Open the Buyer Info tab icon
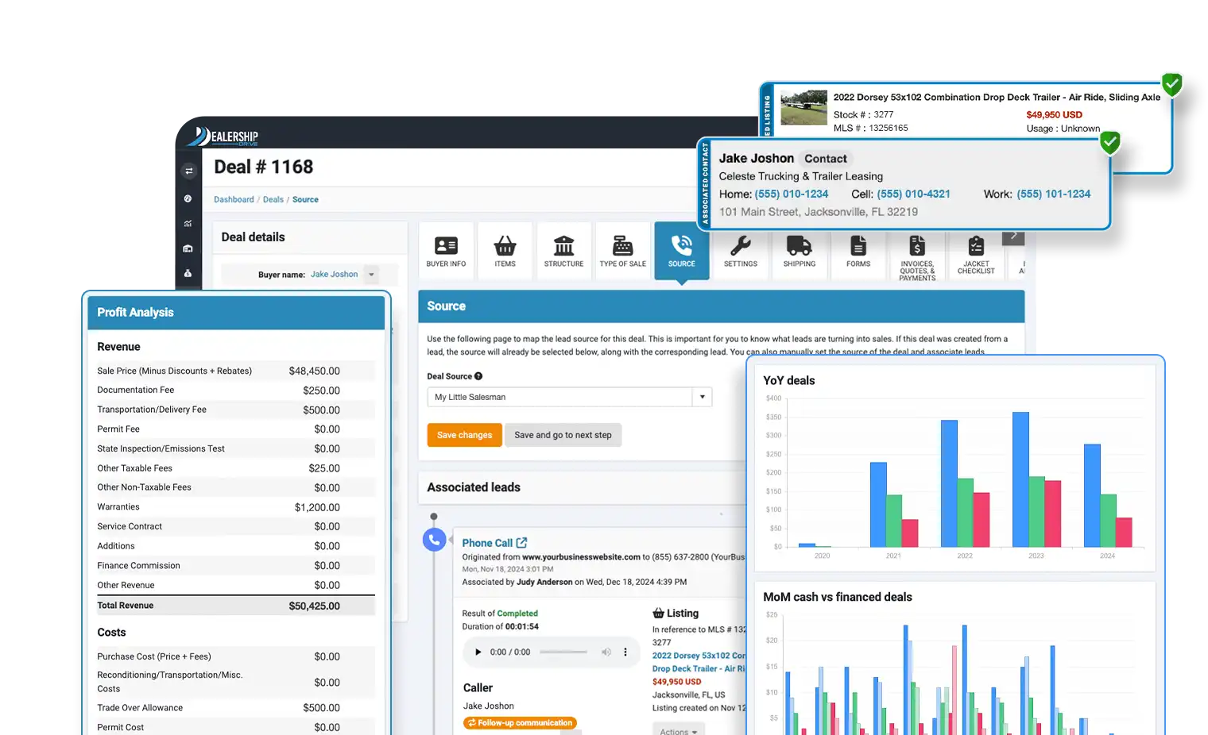1208x735 pixels. pyautogui.click(x=446, y=247)
